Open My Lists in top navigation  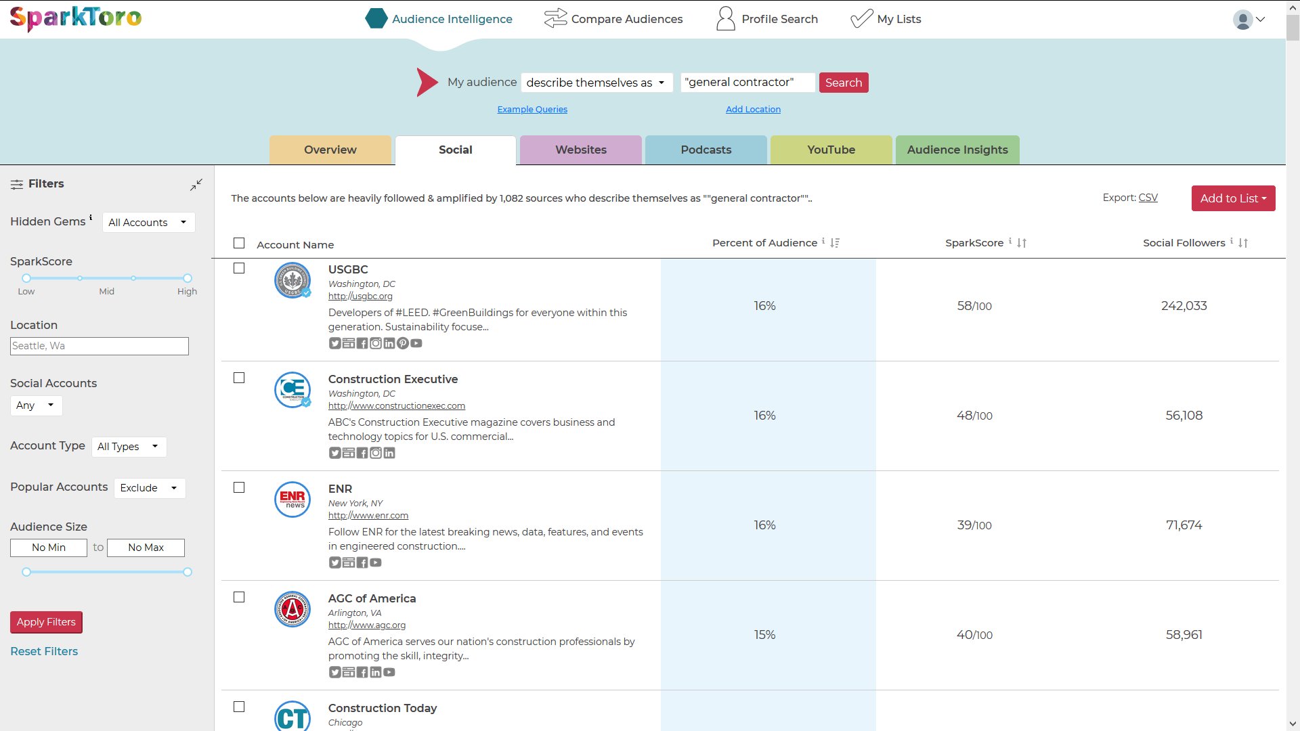[886, 19]
